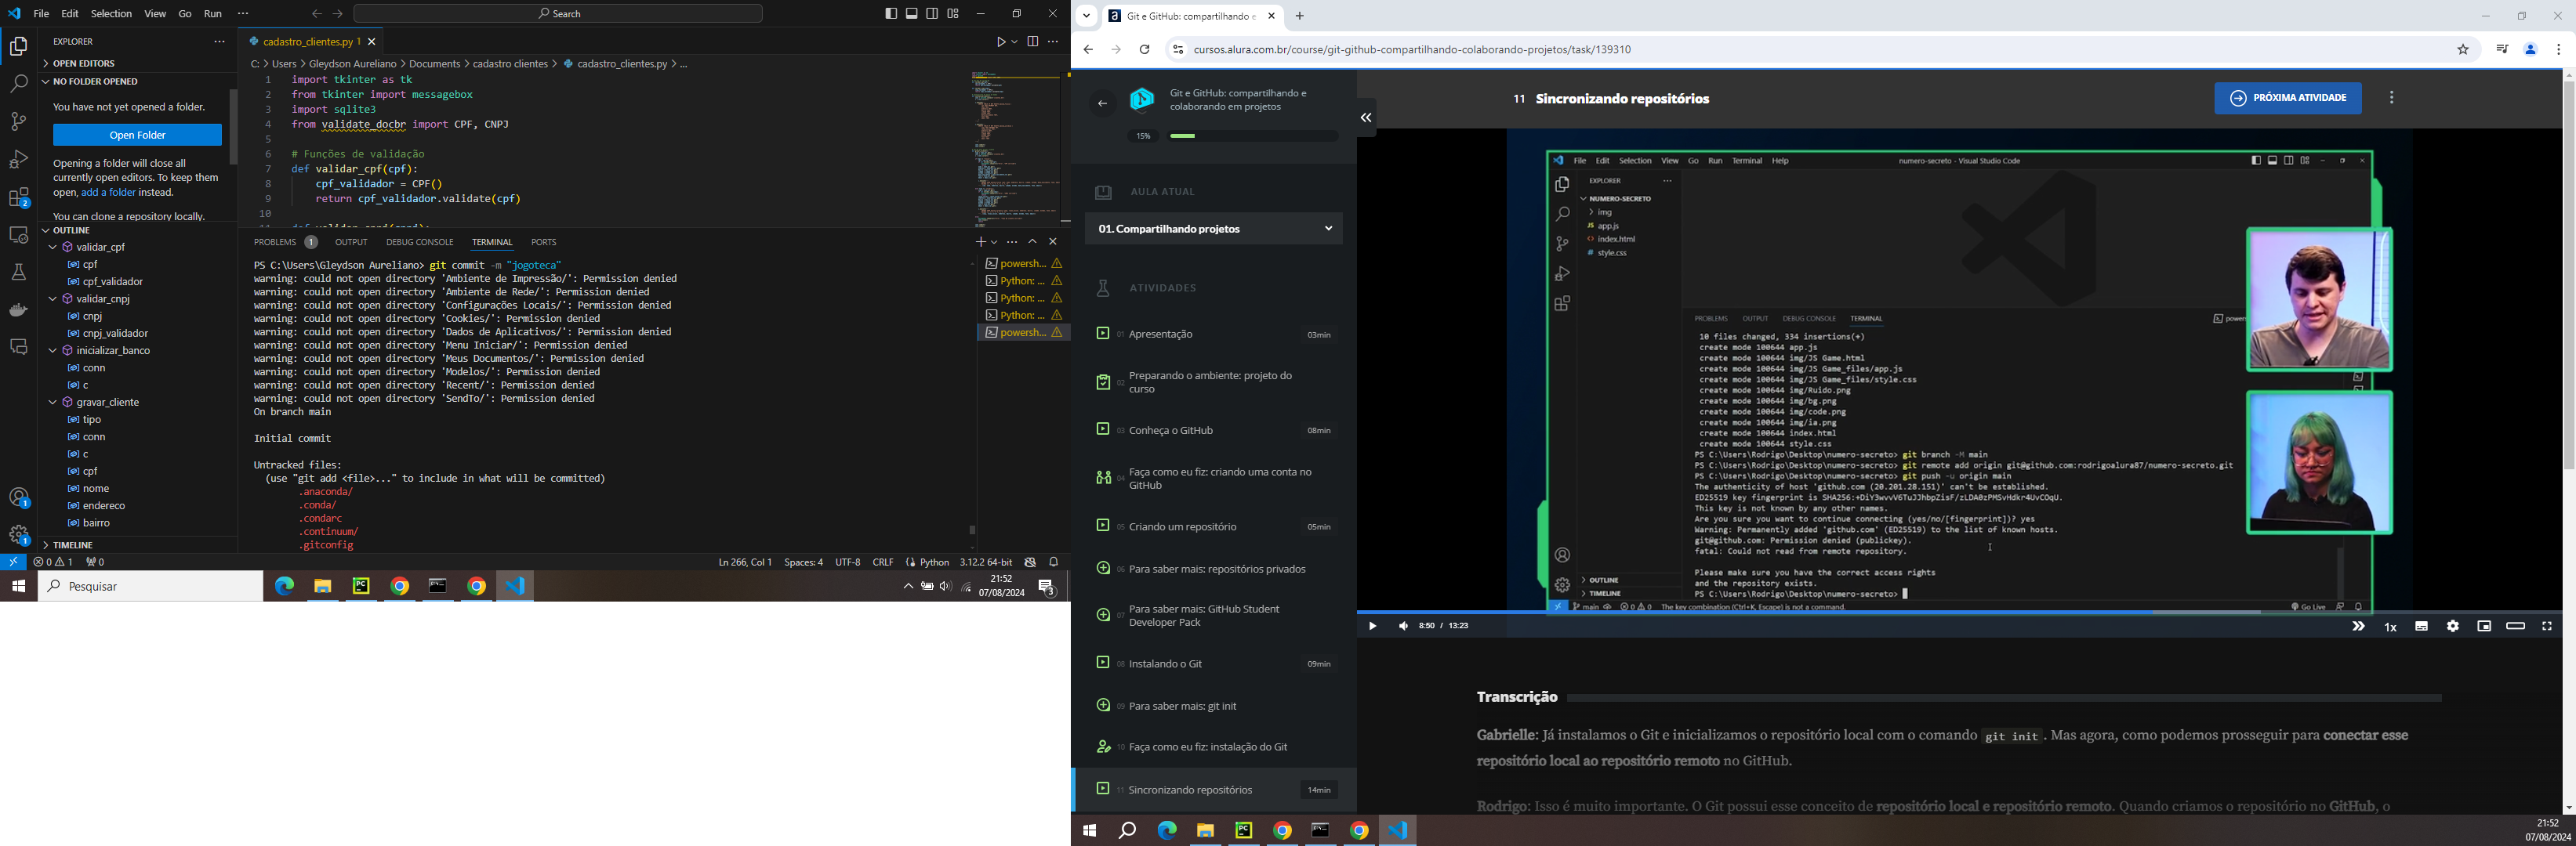Open video settings gear in Alura player
This screenshot has width=2576, height=846.
2452,626
